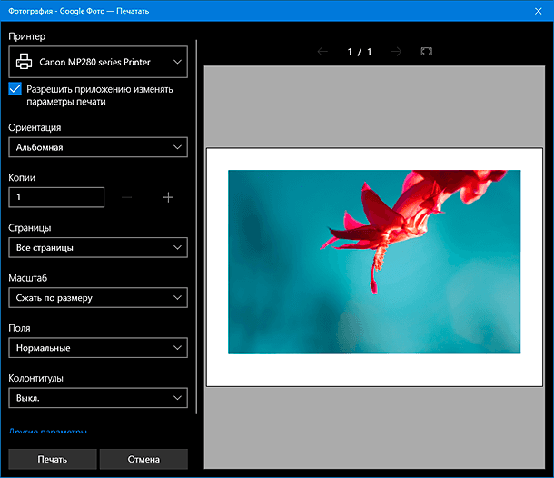Click the printer icon in printer selector
Viewport: 554px width, 478px height.
point(24,62)
